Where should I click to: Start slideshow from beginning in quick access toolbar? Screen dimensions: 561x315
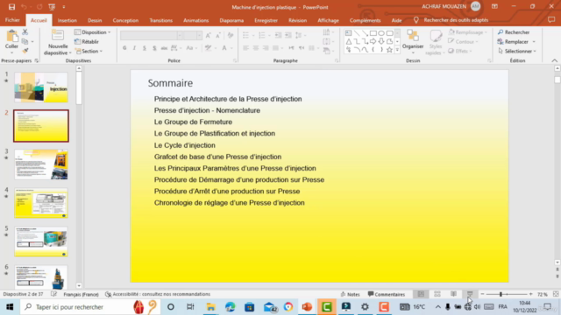52,7
